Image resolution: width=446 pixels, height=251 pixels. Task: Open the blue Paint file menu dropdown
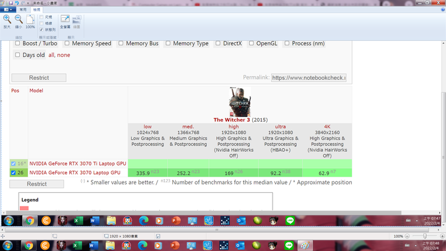click(x=8, y=9)
